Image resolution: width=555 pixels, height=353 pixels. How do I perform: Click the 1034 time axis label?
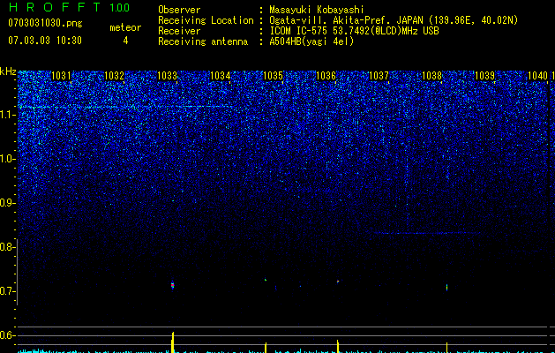pos(221,75)
